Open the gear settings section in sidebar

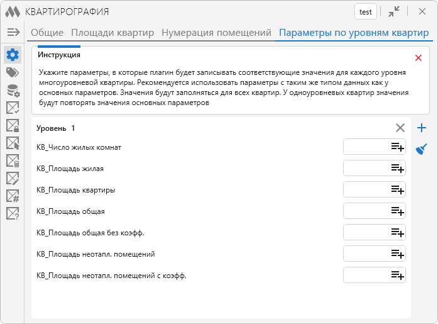click(13, 55)
